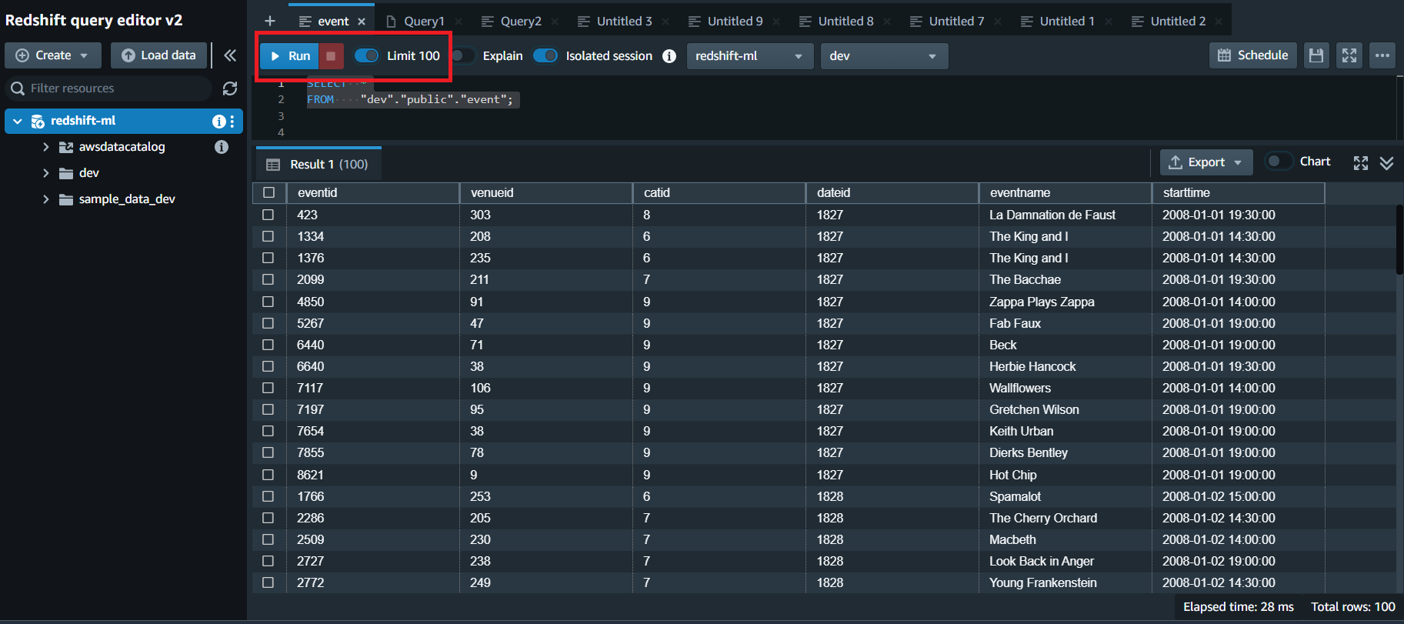This screenshot has width=1404, height=624.
Task: Maximize the results panel
Action: [x=1361, y=163]
